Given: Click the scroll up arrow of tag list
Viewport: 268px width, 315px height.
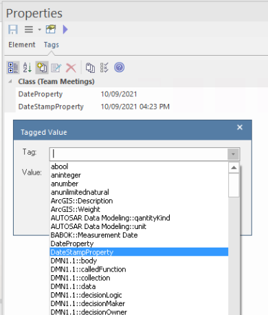Looking at the screenshot, I should click(x=234, y=168).
